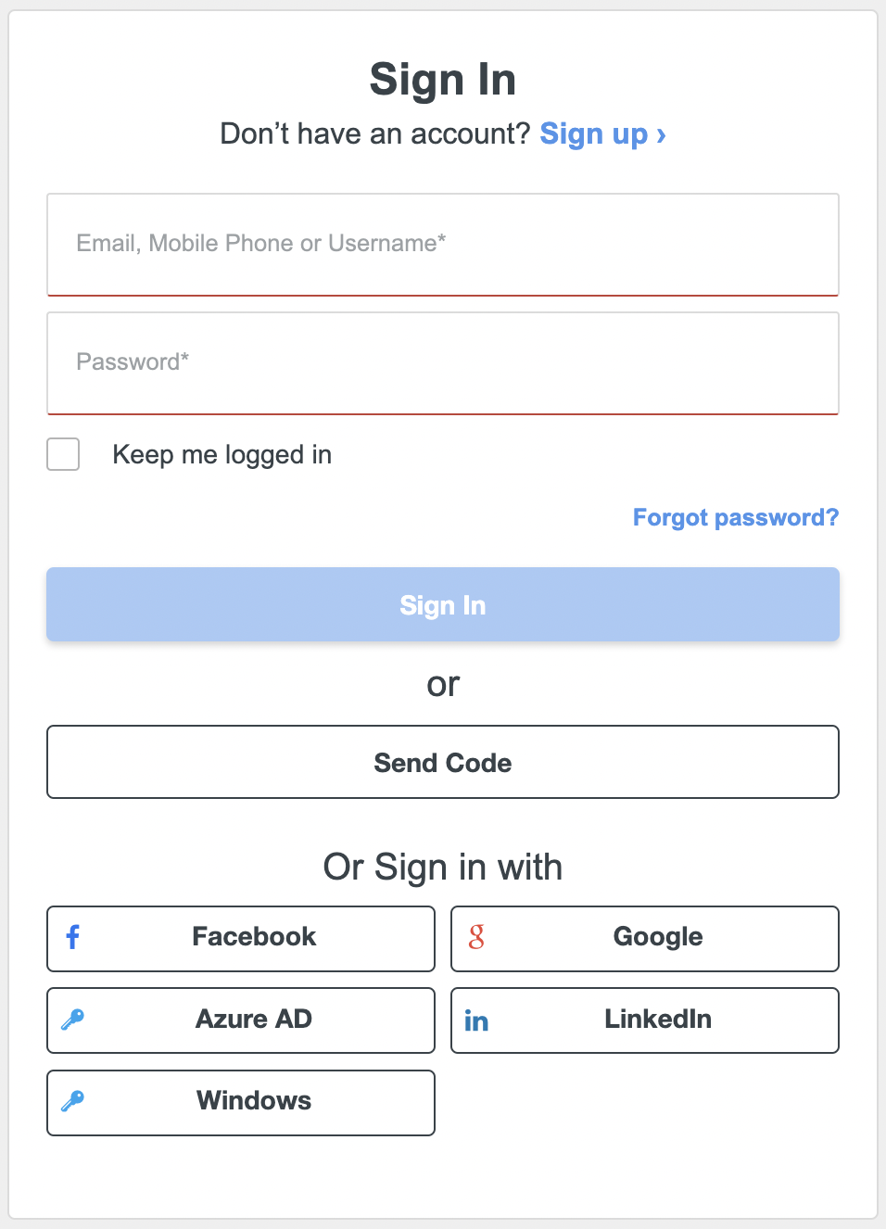
Task: Click the Keep me logged in label
Action: click(221, 455)
